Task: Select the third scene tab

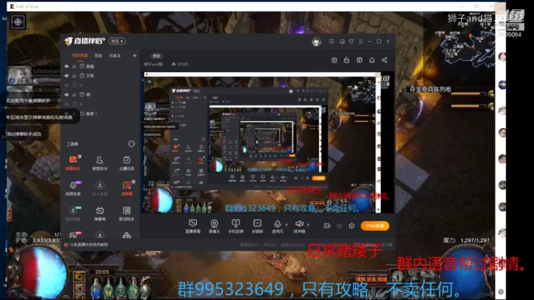Action: pos(115,55)
